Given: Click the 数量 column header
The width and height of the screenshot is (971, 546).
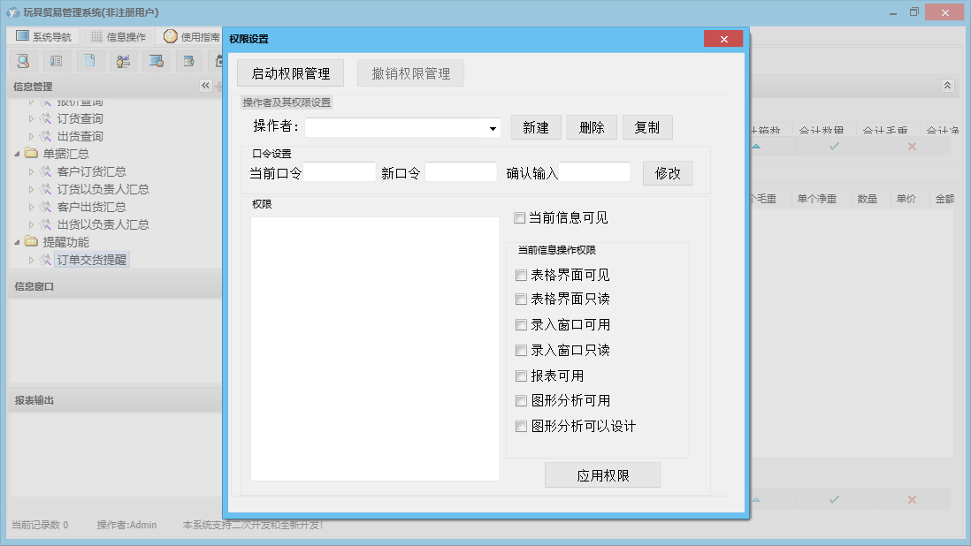Looking at the screenshot, I should pos(867,199).
